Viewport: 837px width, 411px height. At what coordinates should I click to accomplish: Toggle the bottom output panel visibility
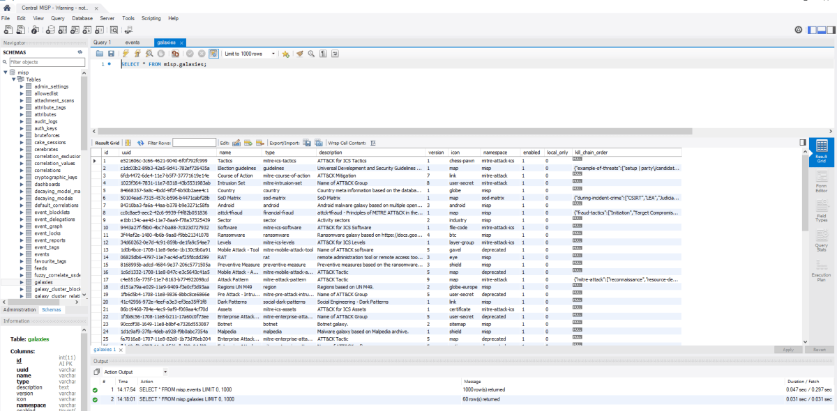pos(821,30)
